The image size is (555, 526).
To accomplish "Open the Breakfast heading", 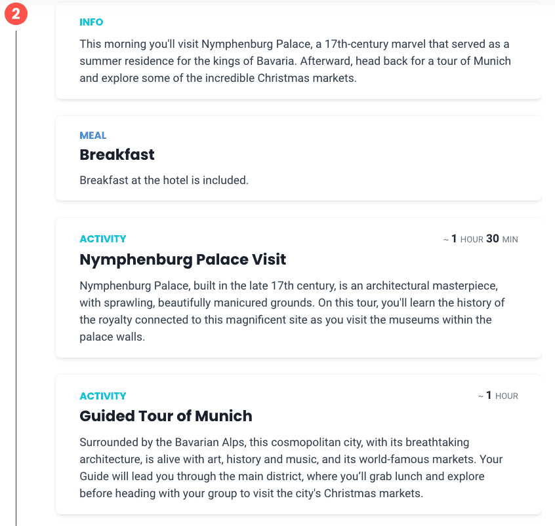I will [117, 155].
